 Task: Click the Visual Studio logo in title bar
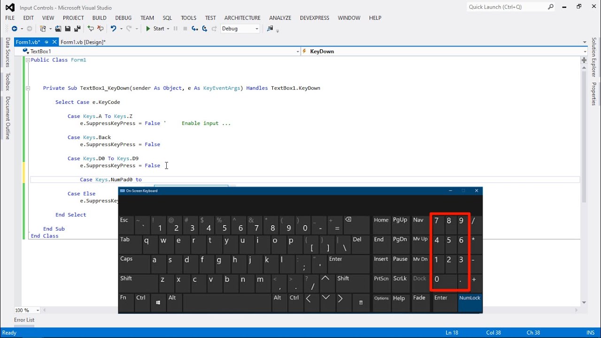[10, 8]
